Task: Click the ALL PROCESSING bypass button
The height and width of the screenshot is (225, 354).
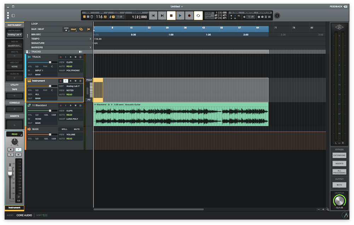Action: click(x=339, y=171)
